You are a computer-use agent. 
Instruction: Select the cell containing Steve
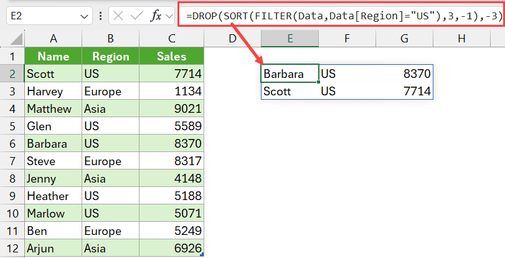[54, 161]
